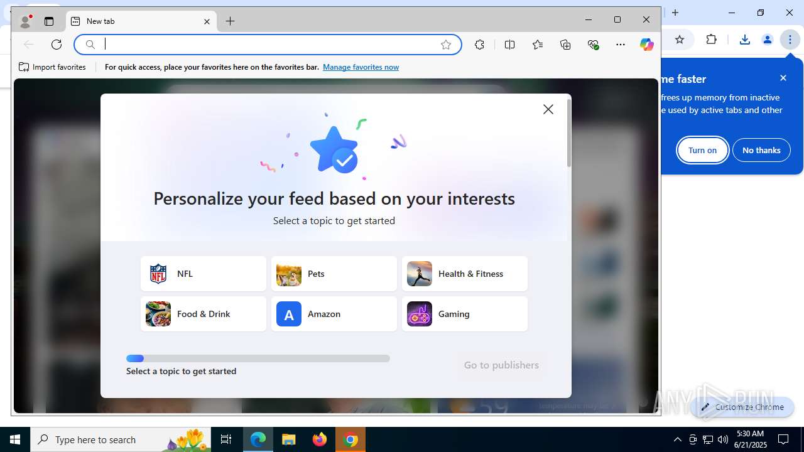Open a new tab in Edge
This screenshot has height=452, width=804.
tap(231, 21)
